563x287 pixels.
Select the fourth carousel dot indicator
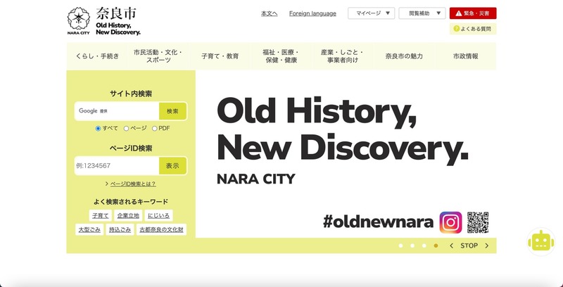point(436,245)
